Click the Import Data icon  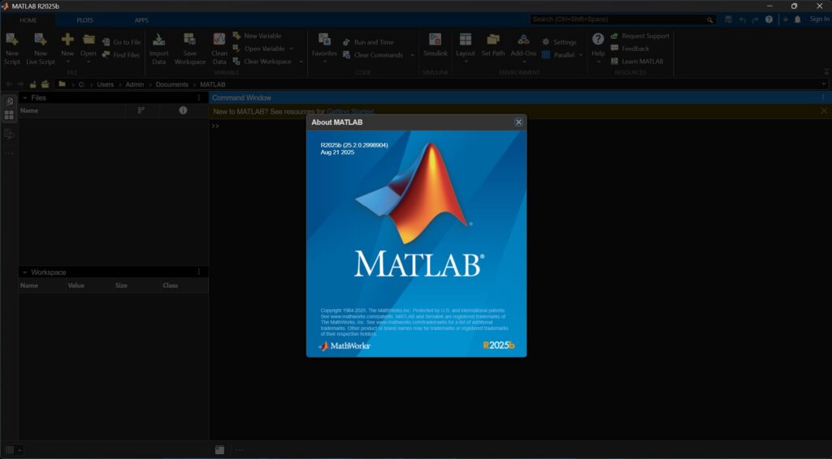point(158,40)
